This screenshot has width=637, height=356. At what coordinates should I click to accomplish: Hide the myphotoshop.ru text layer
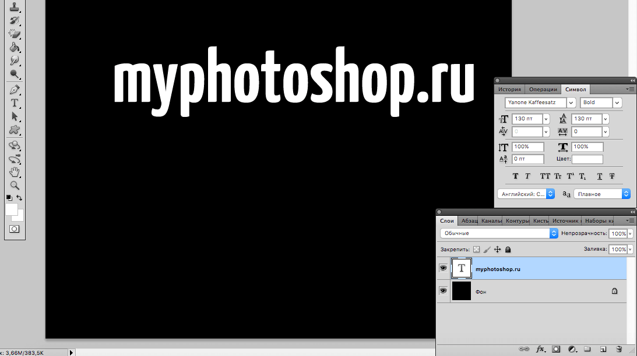tap(443, 268)
